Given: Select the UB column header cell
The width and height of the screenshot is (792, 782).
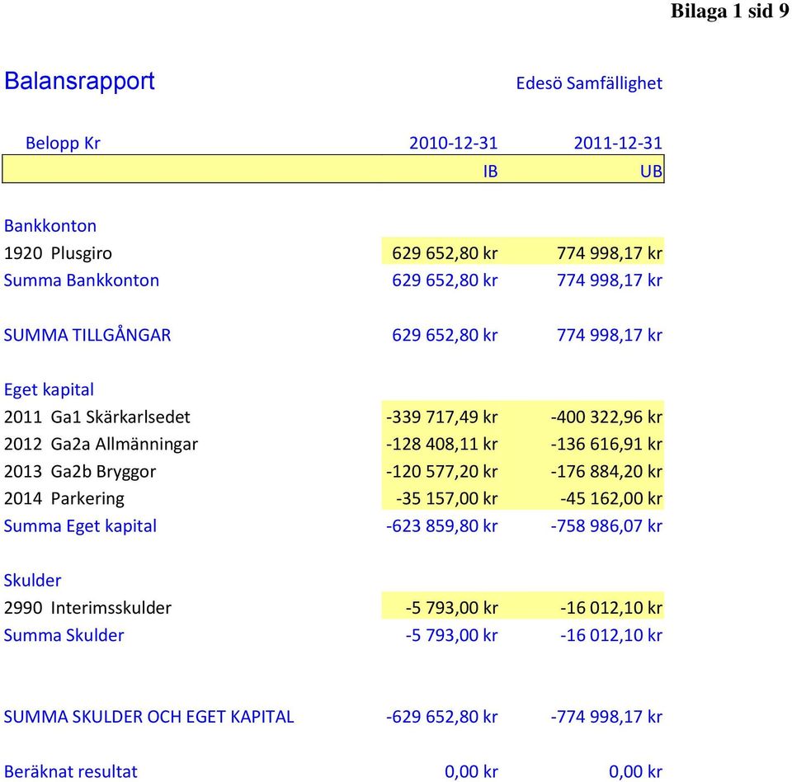Looking at the screenshot, I should (x=651, y=172).
